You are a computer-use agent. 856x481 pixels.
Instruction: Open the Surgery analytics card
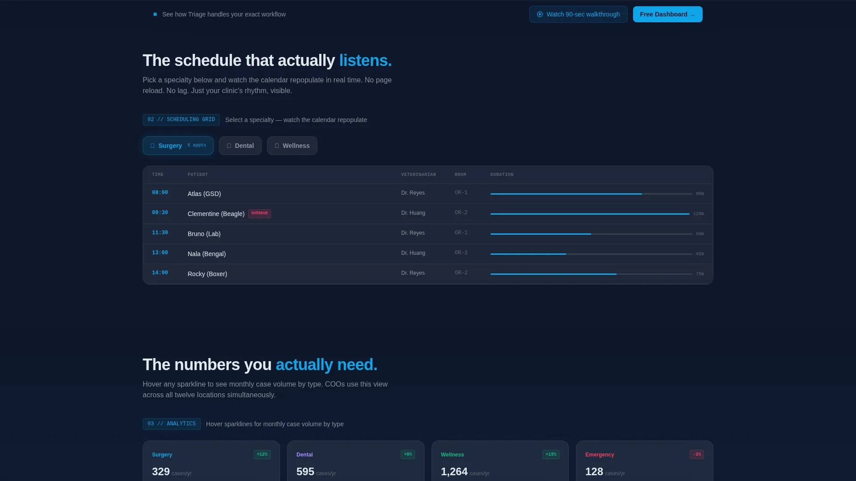point(211,461)
